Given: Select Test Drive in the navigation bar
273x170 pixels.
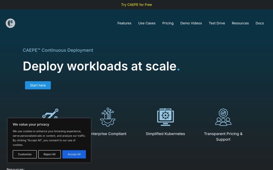Looking at the screenshot, I should tap(217, 23).
